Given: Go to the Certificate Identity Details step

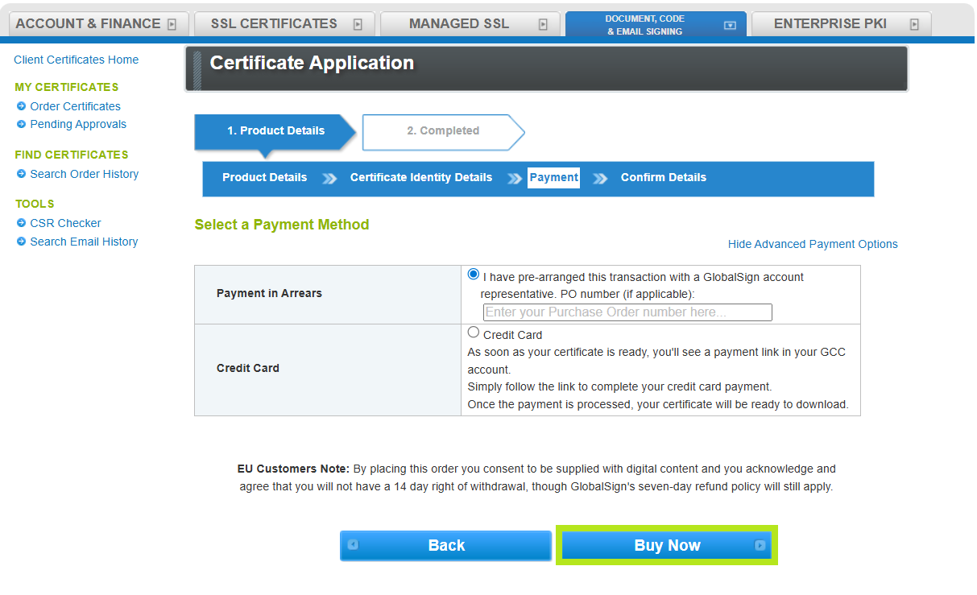Looking at the screenshot, I should (420, 178).
